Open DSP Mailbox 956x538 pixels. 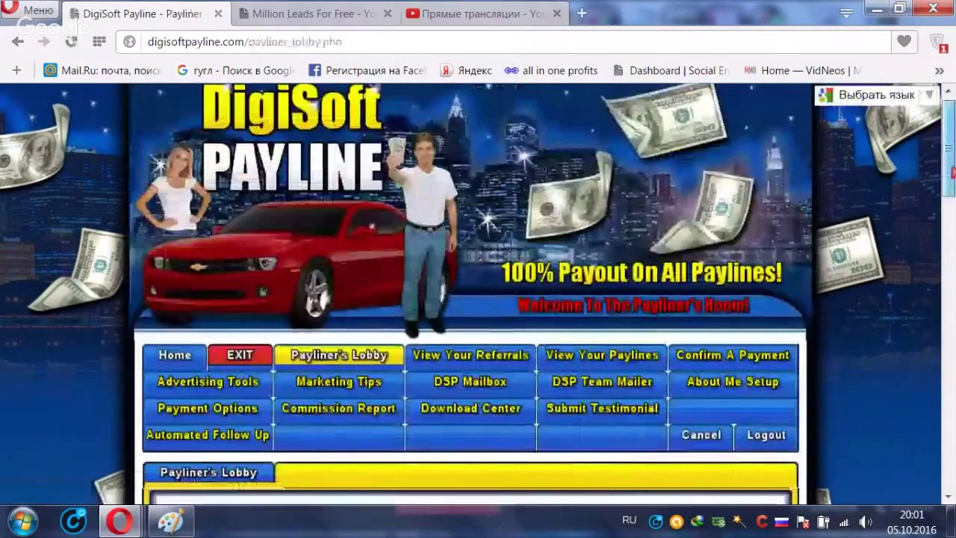[x=471, y=381]
